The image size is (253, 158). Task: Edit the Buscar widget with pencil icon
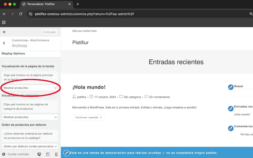click(x=231, y=87)
